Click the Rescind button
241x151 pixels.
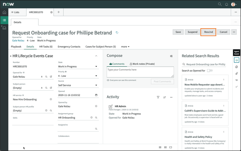[x=208, y=32]
